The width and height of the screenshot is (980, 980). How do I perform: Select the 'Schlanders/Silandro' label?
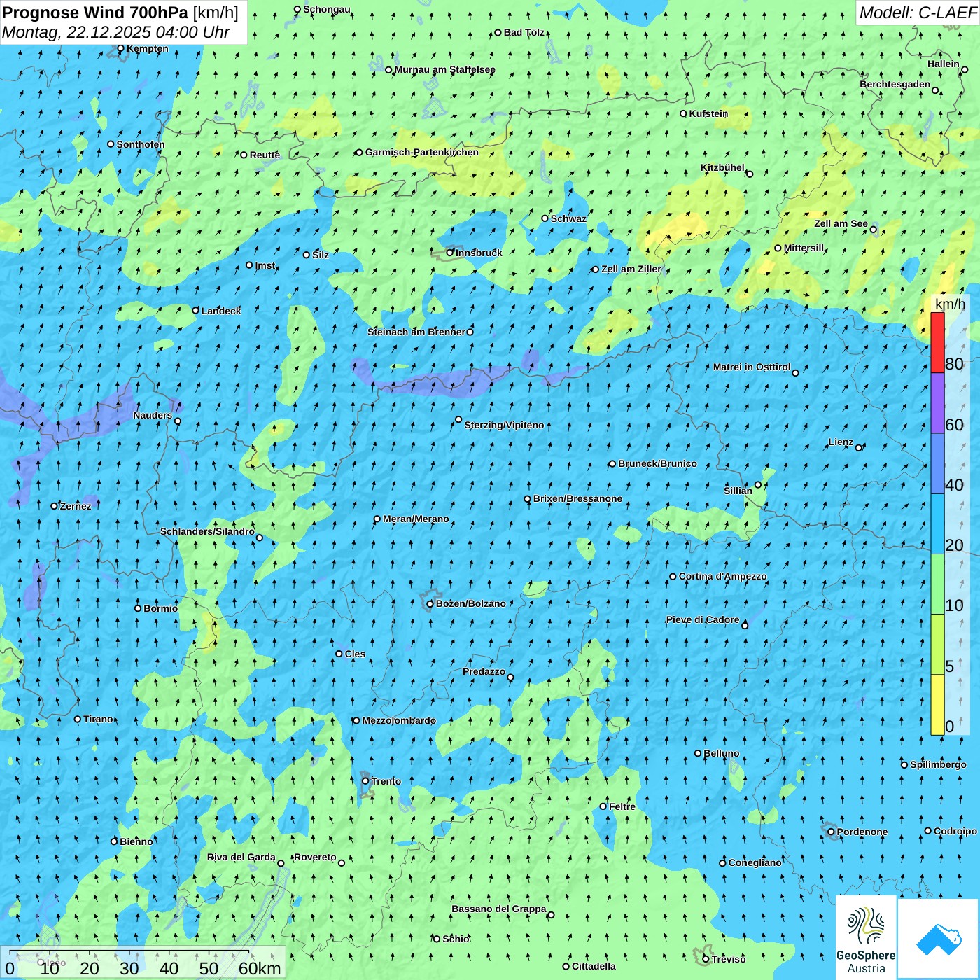click(207, 531)
